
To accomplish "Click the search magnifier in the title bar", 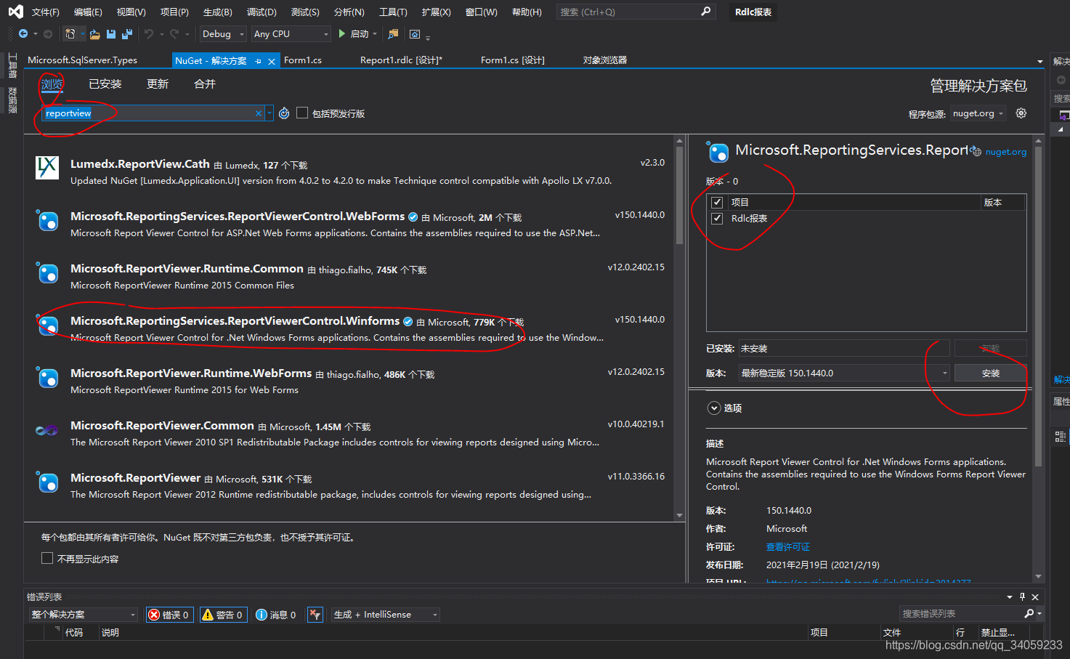I will point(705,12).
